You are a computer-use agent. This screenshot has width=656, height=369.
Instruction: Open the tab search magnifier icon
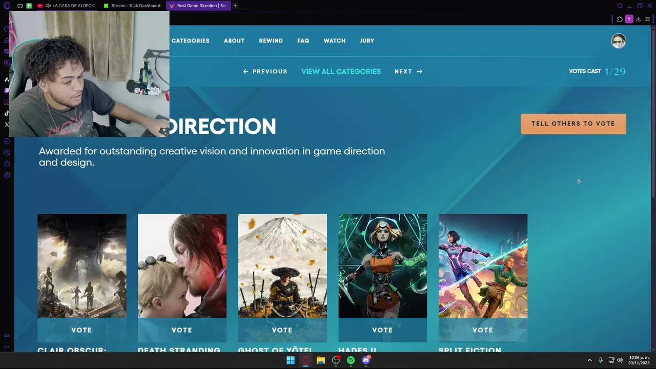[x=620, y=6]
